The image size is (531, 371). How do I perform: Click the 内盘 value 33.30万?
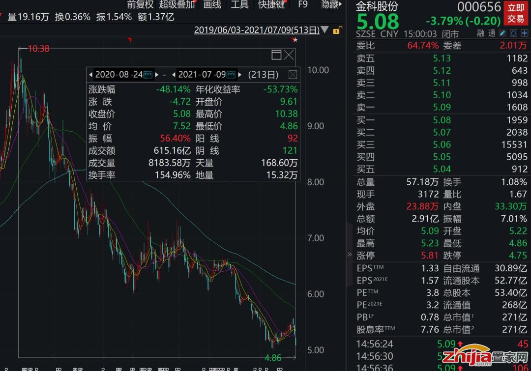(x=511, y=206)
